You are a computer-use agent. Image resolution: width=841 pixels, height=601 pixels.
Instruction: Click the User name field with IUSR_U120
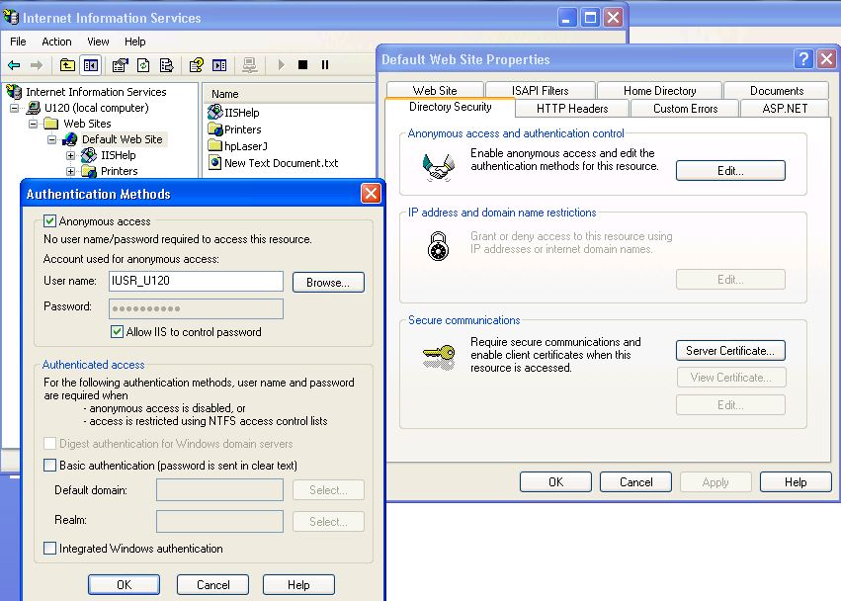tap(196, 281)
